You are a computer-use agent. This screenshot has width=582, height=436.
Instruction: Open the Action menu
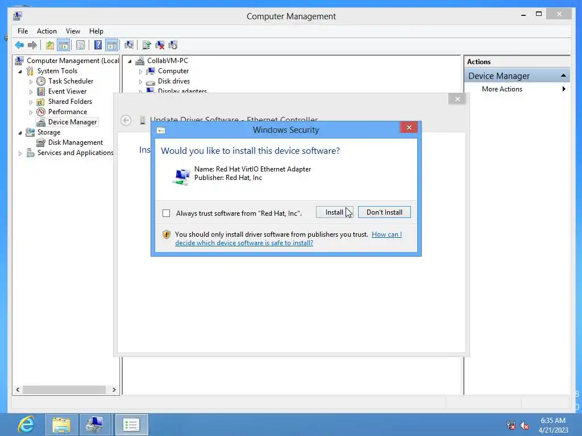coord(47,31)
